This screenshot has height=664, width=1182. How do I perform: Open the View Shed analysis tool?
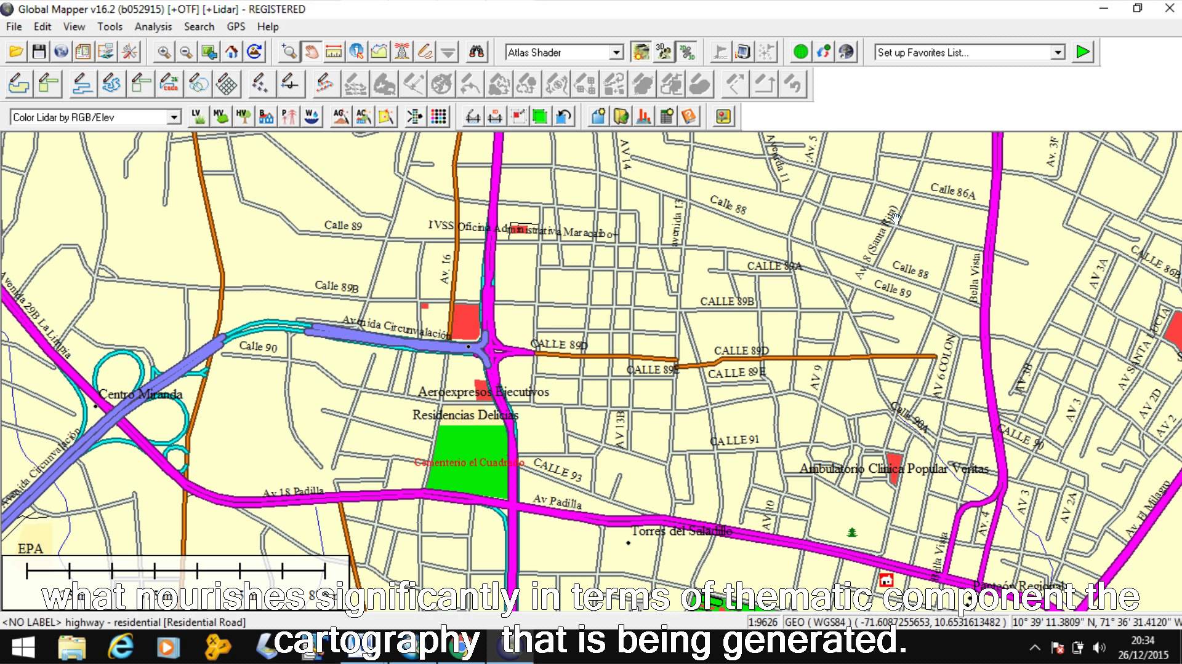coord(401,52)
